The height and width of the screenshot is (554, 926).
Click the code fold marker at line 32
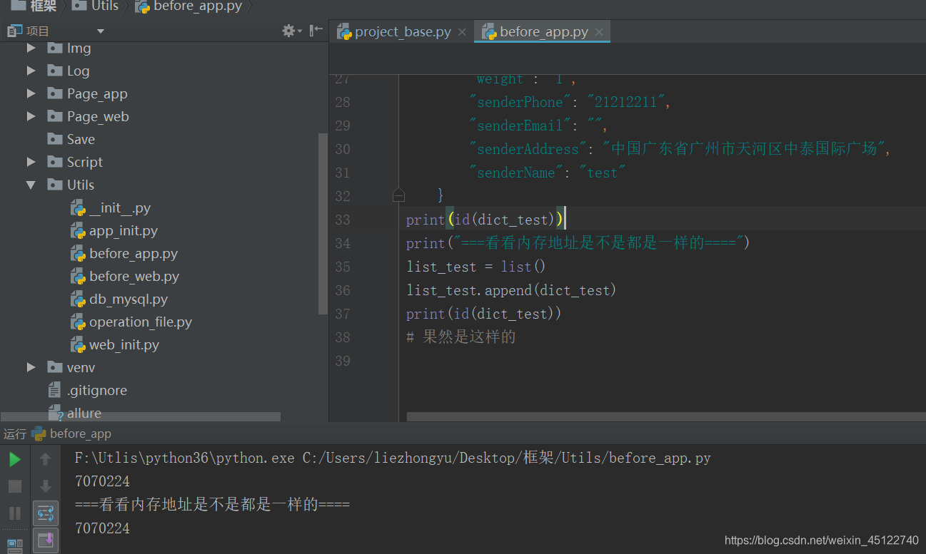click(398, 194)
